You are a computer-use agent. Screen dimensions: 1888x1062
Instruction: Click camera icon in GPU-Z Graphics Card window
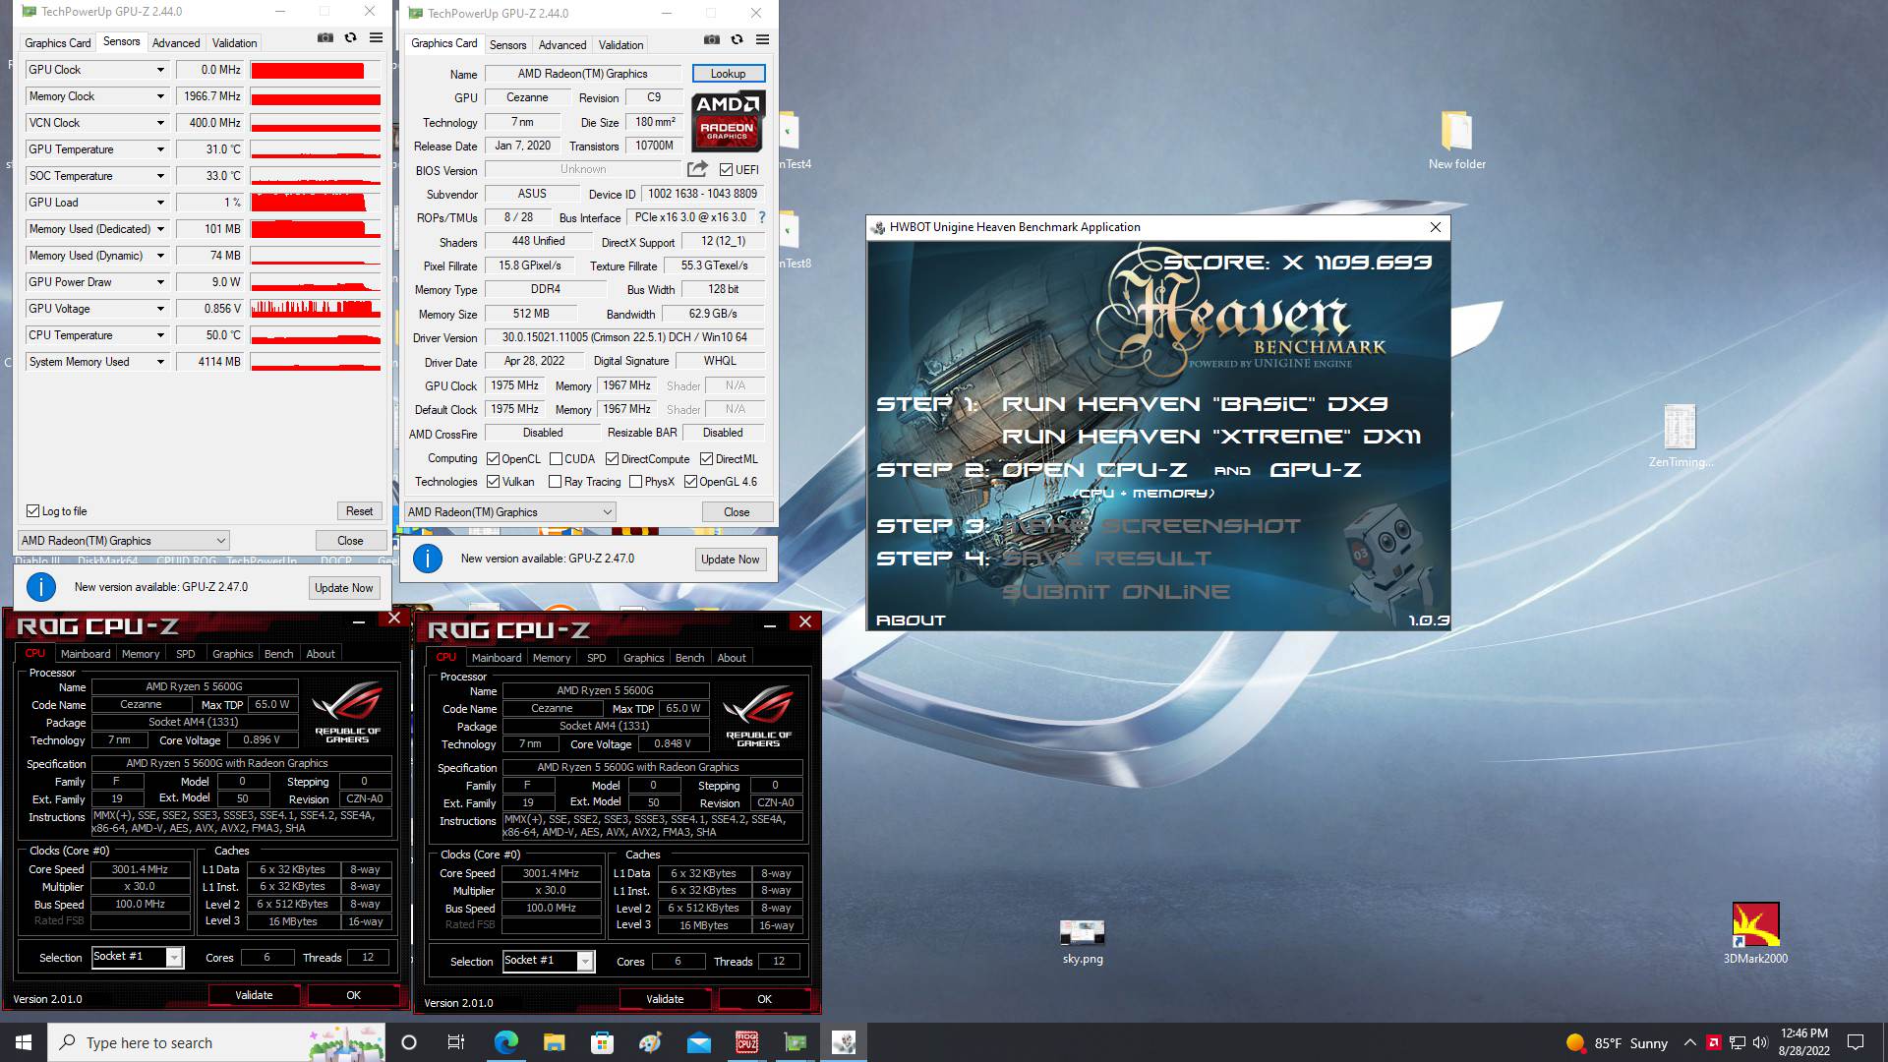(712, 40)
